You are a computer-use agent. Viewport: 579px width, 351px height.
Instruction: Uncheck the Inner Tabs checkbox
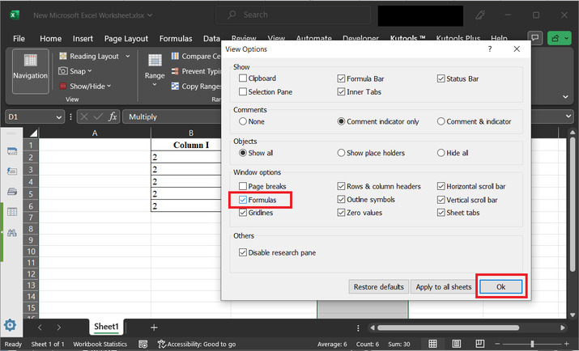341,92
